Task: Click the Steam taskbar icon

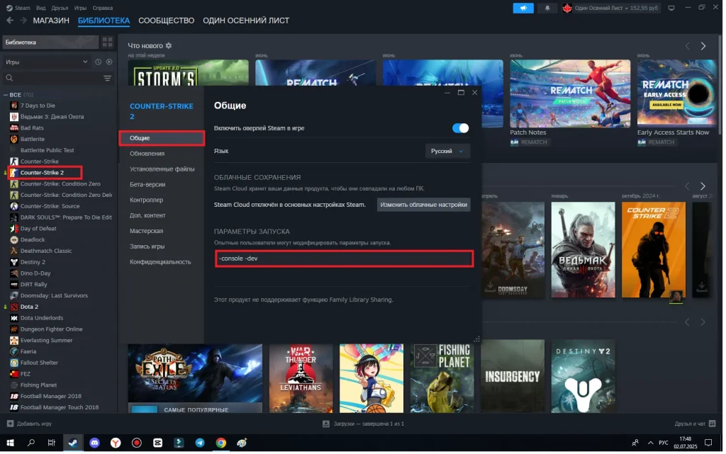Action: click(73, 443)
